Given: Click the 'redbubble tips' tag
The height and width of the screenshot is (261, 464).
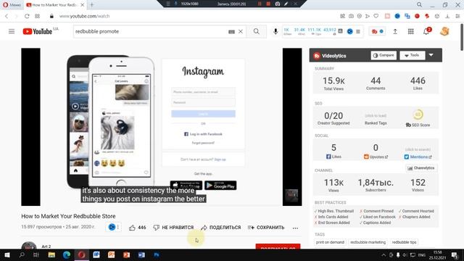Looking at the screenshot, I should pos(404,242).
